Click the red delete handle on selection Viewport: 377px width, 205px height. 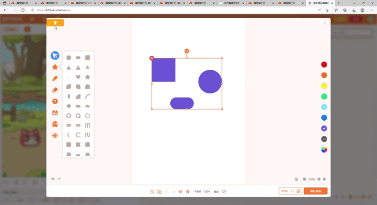click(152, 58)
